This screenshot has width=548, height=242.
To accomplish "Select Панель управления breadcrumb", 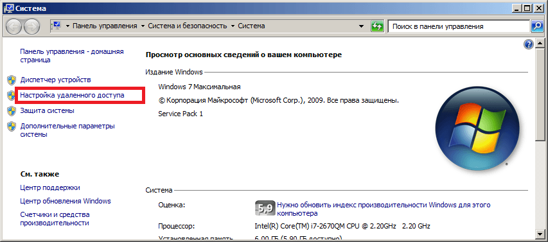I will tap(105, 26).
